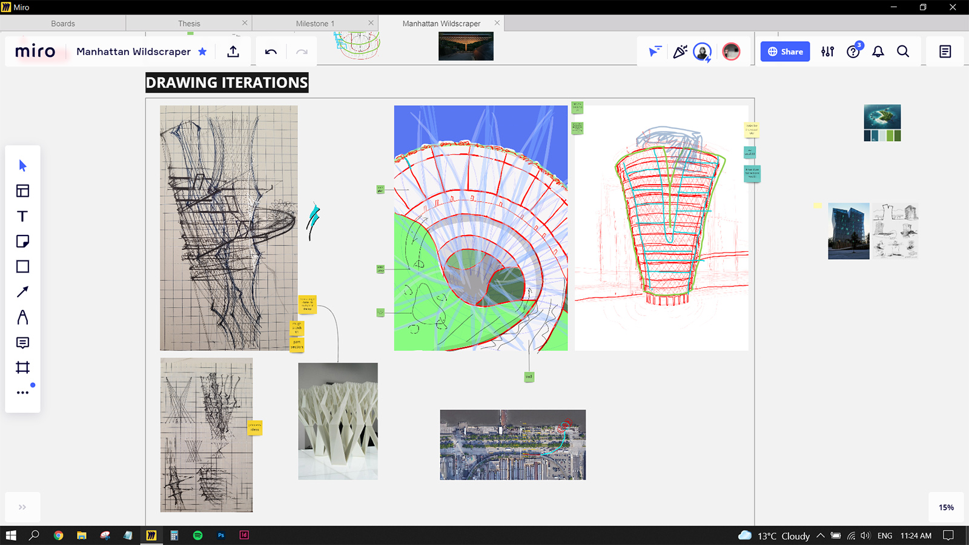969x545 pixels.
Task: Star the Manhattan Wildscraper board as favorite
Action: [x=203, y=51]
